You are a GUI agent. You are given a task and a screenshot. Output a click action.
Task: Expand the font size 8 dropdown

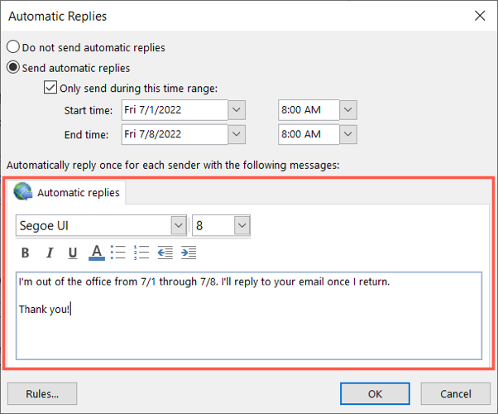tap(242, 225)
